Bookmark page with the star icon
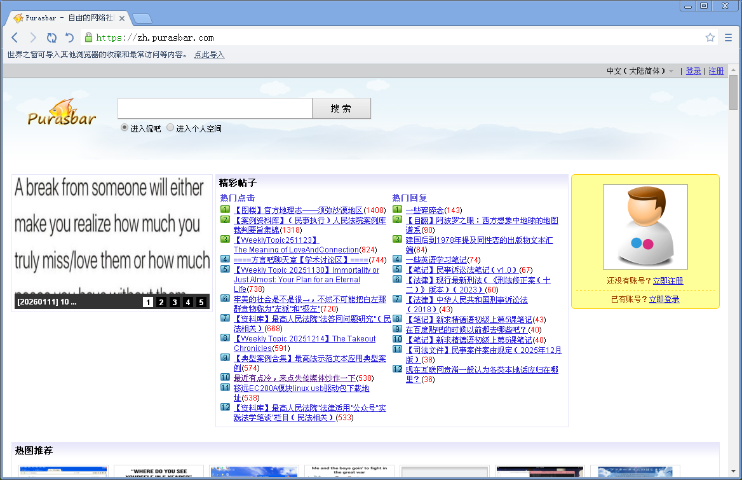The width and height of the screenshot is (742, 480). click(x=710, y=38)
